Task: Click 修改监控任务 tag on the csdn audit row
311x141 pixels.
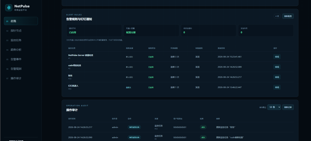Action: point(134,138)
